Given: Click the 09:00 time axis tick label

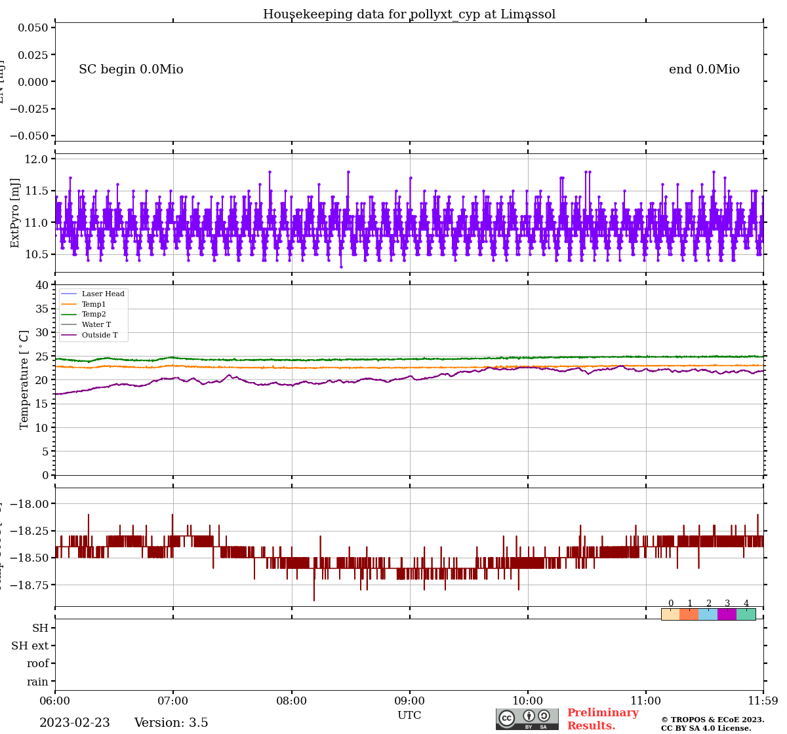Looking at the screenshot, I should point(410,701).
